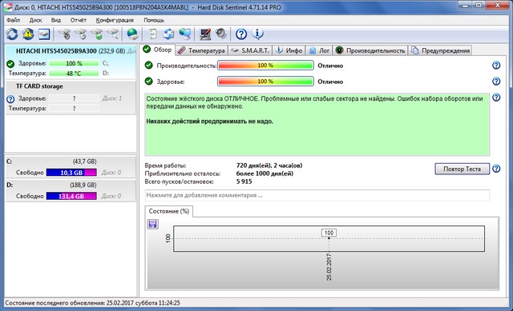
Task: Click the blue info bubble toolbar icon
Action: pos(257,34)
